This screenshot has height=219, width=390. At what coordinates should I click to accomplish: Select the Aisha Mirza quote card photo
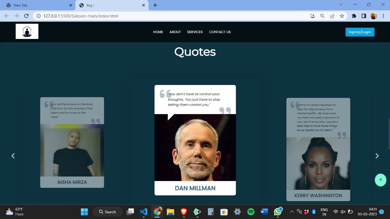pyautogui.click(x=72, y=150)
